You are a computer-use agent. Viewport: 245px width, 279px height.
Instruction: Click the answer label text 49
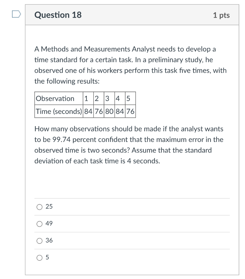pyautogui.click(x=49, y=223)
